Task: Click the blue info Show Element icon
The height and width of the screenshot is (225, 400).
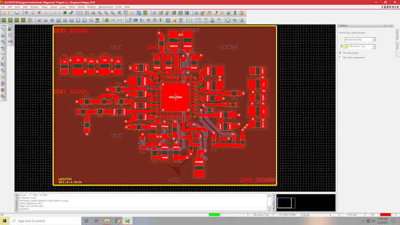Action: [x=196, y=13]
